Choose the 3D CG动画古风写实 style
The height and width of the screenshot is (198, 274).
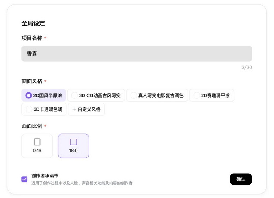pyautogui.click(x=75, y=95)
